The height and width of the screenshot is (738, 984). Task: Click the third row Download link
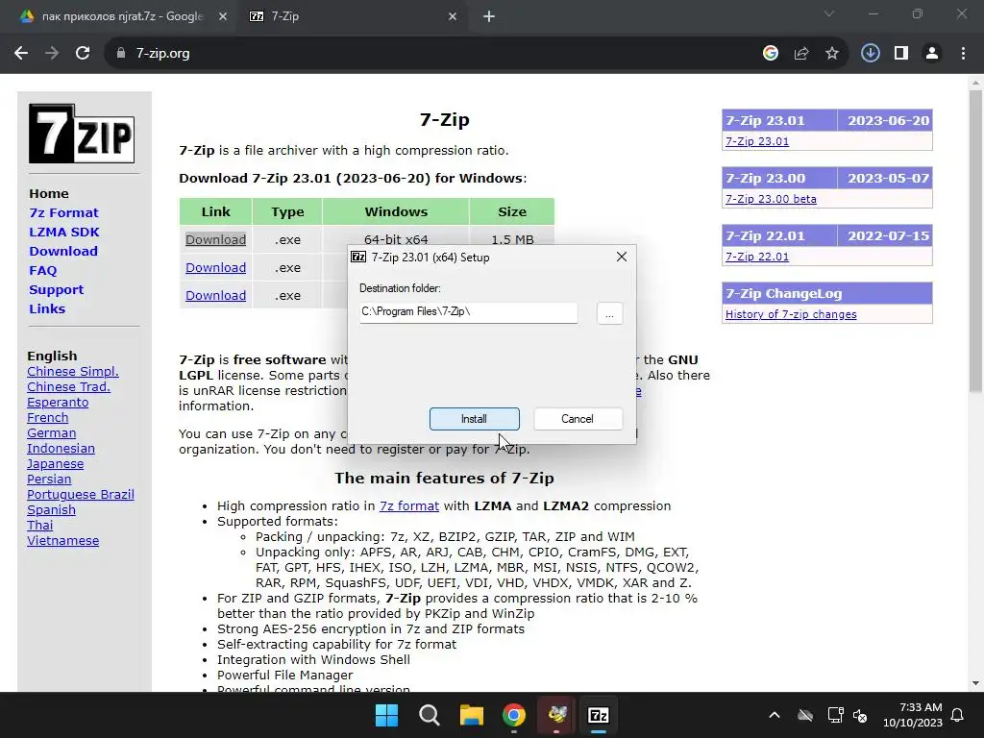[x=216, y=295]
